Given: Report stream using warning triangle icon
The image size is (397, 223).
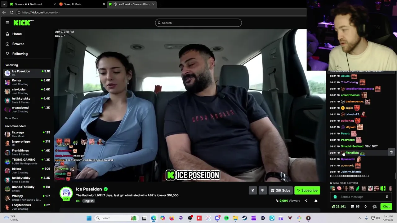Looking at the screenshot, I should pyautogui.click(x=316, y=201).
